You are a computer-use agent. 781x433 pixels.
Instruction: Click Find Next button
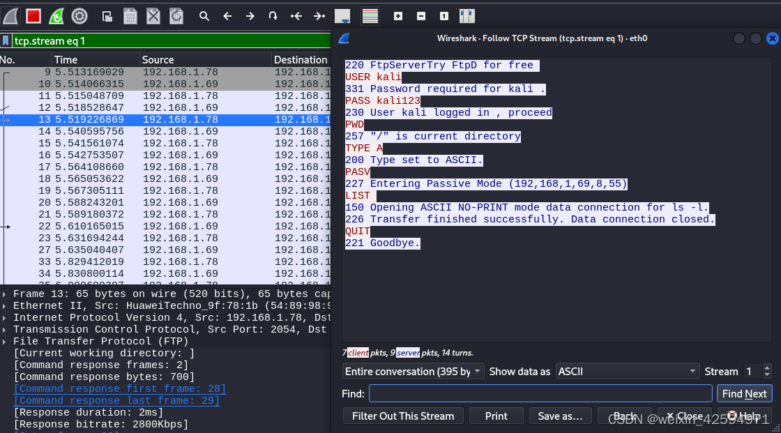tap(744, 394)
